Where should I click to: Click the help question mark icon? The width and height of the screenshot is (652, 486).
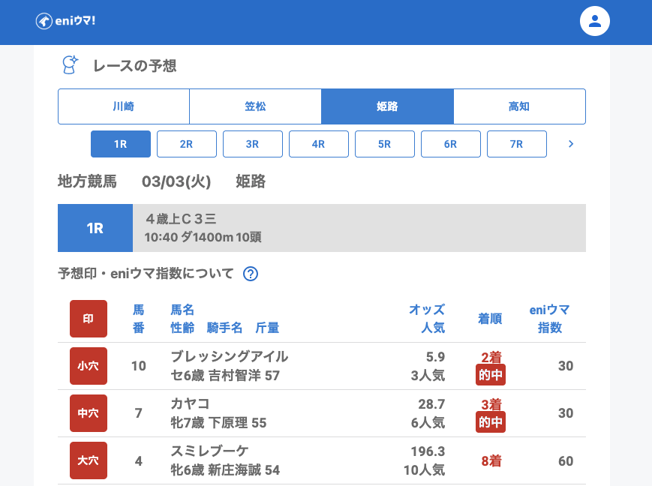coord(251,274)
